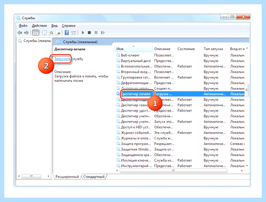Screen dimensions: 266x202
Task: Open the Вид menu
Action: tap(54, 26)
